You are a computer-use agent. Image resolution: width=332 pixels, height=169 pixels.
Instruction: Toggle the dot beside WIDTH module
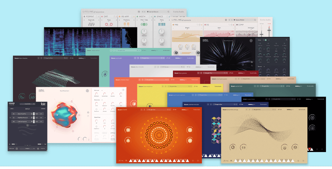click(x=137, y=16)
